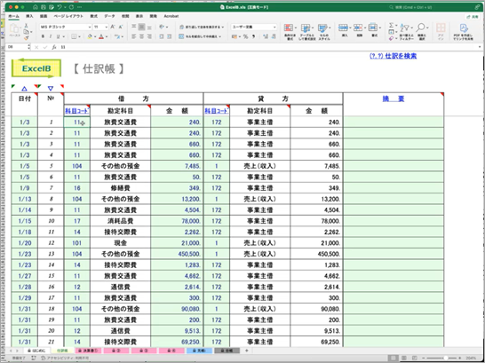This screenshot has height=363, width=485.
Task: Click the Delete cells icon
Action: click(358, 28)
